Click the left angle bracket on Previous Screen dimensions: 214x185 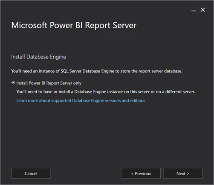tap(132, 173)
